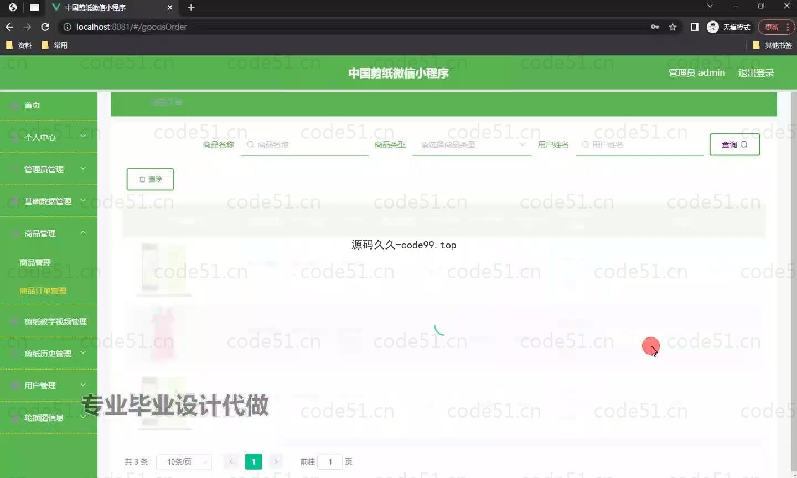Expand the 用户管理 sidebar menu
This screenshot has width=797, height=478.
click(x=49, y=386)
